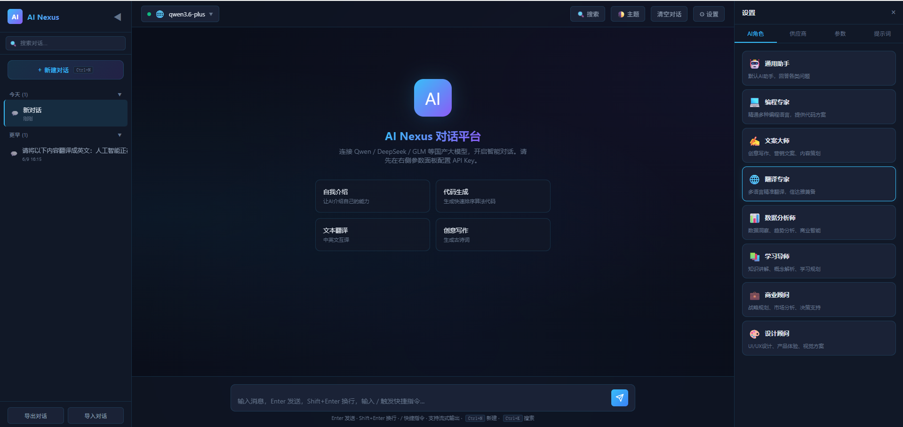Click the globe icon of 翻译专家
This screenshot has width=903, height=427.
[x=754, y=180]
